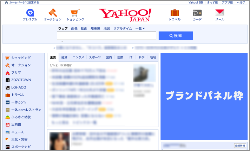Open the LOHACO sidebar link text

19,87
